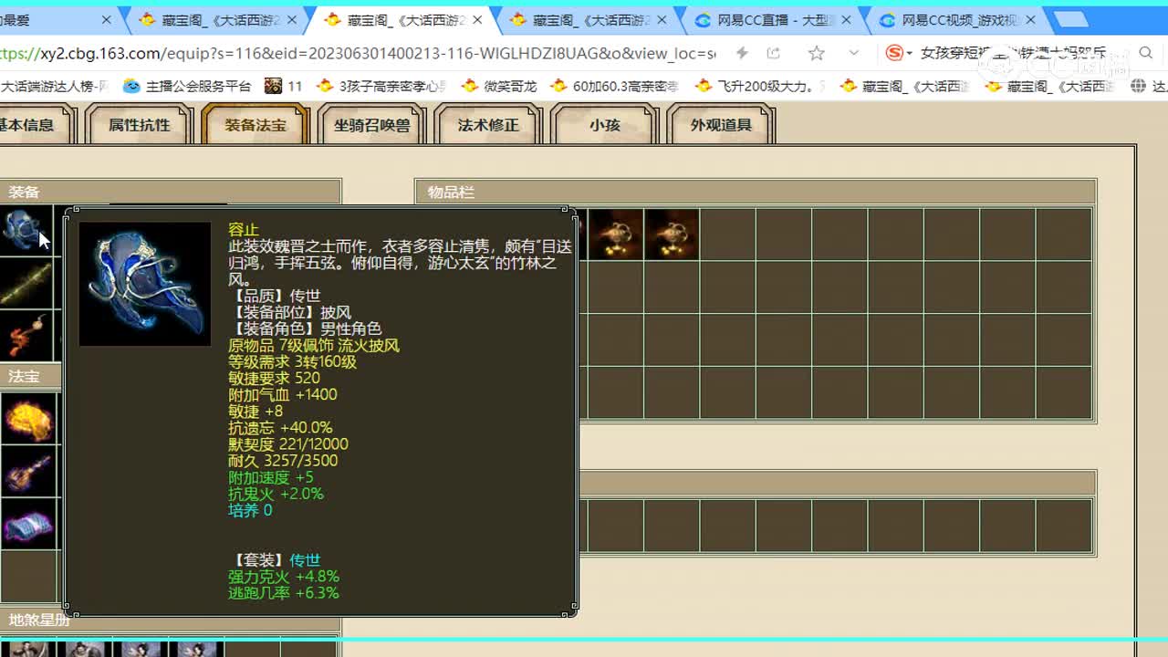
Task: Open bookmark labeled 11
Action: (284, 87)
